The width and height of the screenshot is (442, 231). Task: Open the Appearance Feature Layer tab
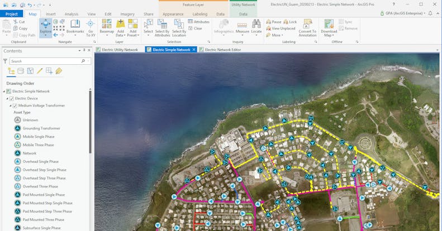(x=173, y=14)
